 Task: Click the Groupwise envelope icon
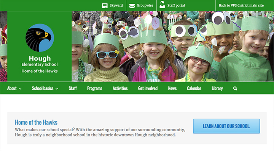pyautogui.click(x=132, y=6)
